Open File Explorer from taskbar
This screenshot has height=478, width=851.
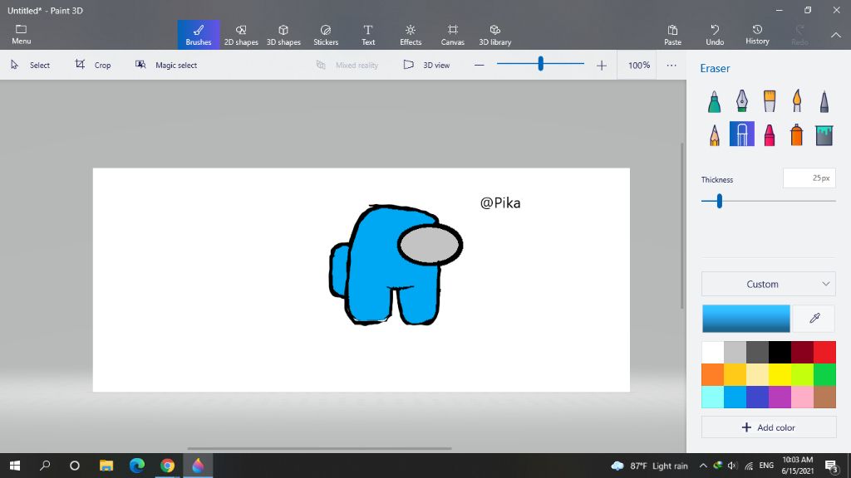pyautogui.click(x=106, y=466)
